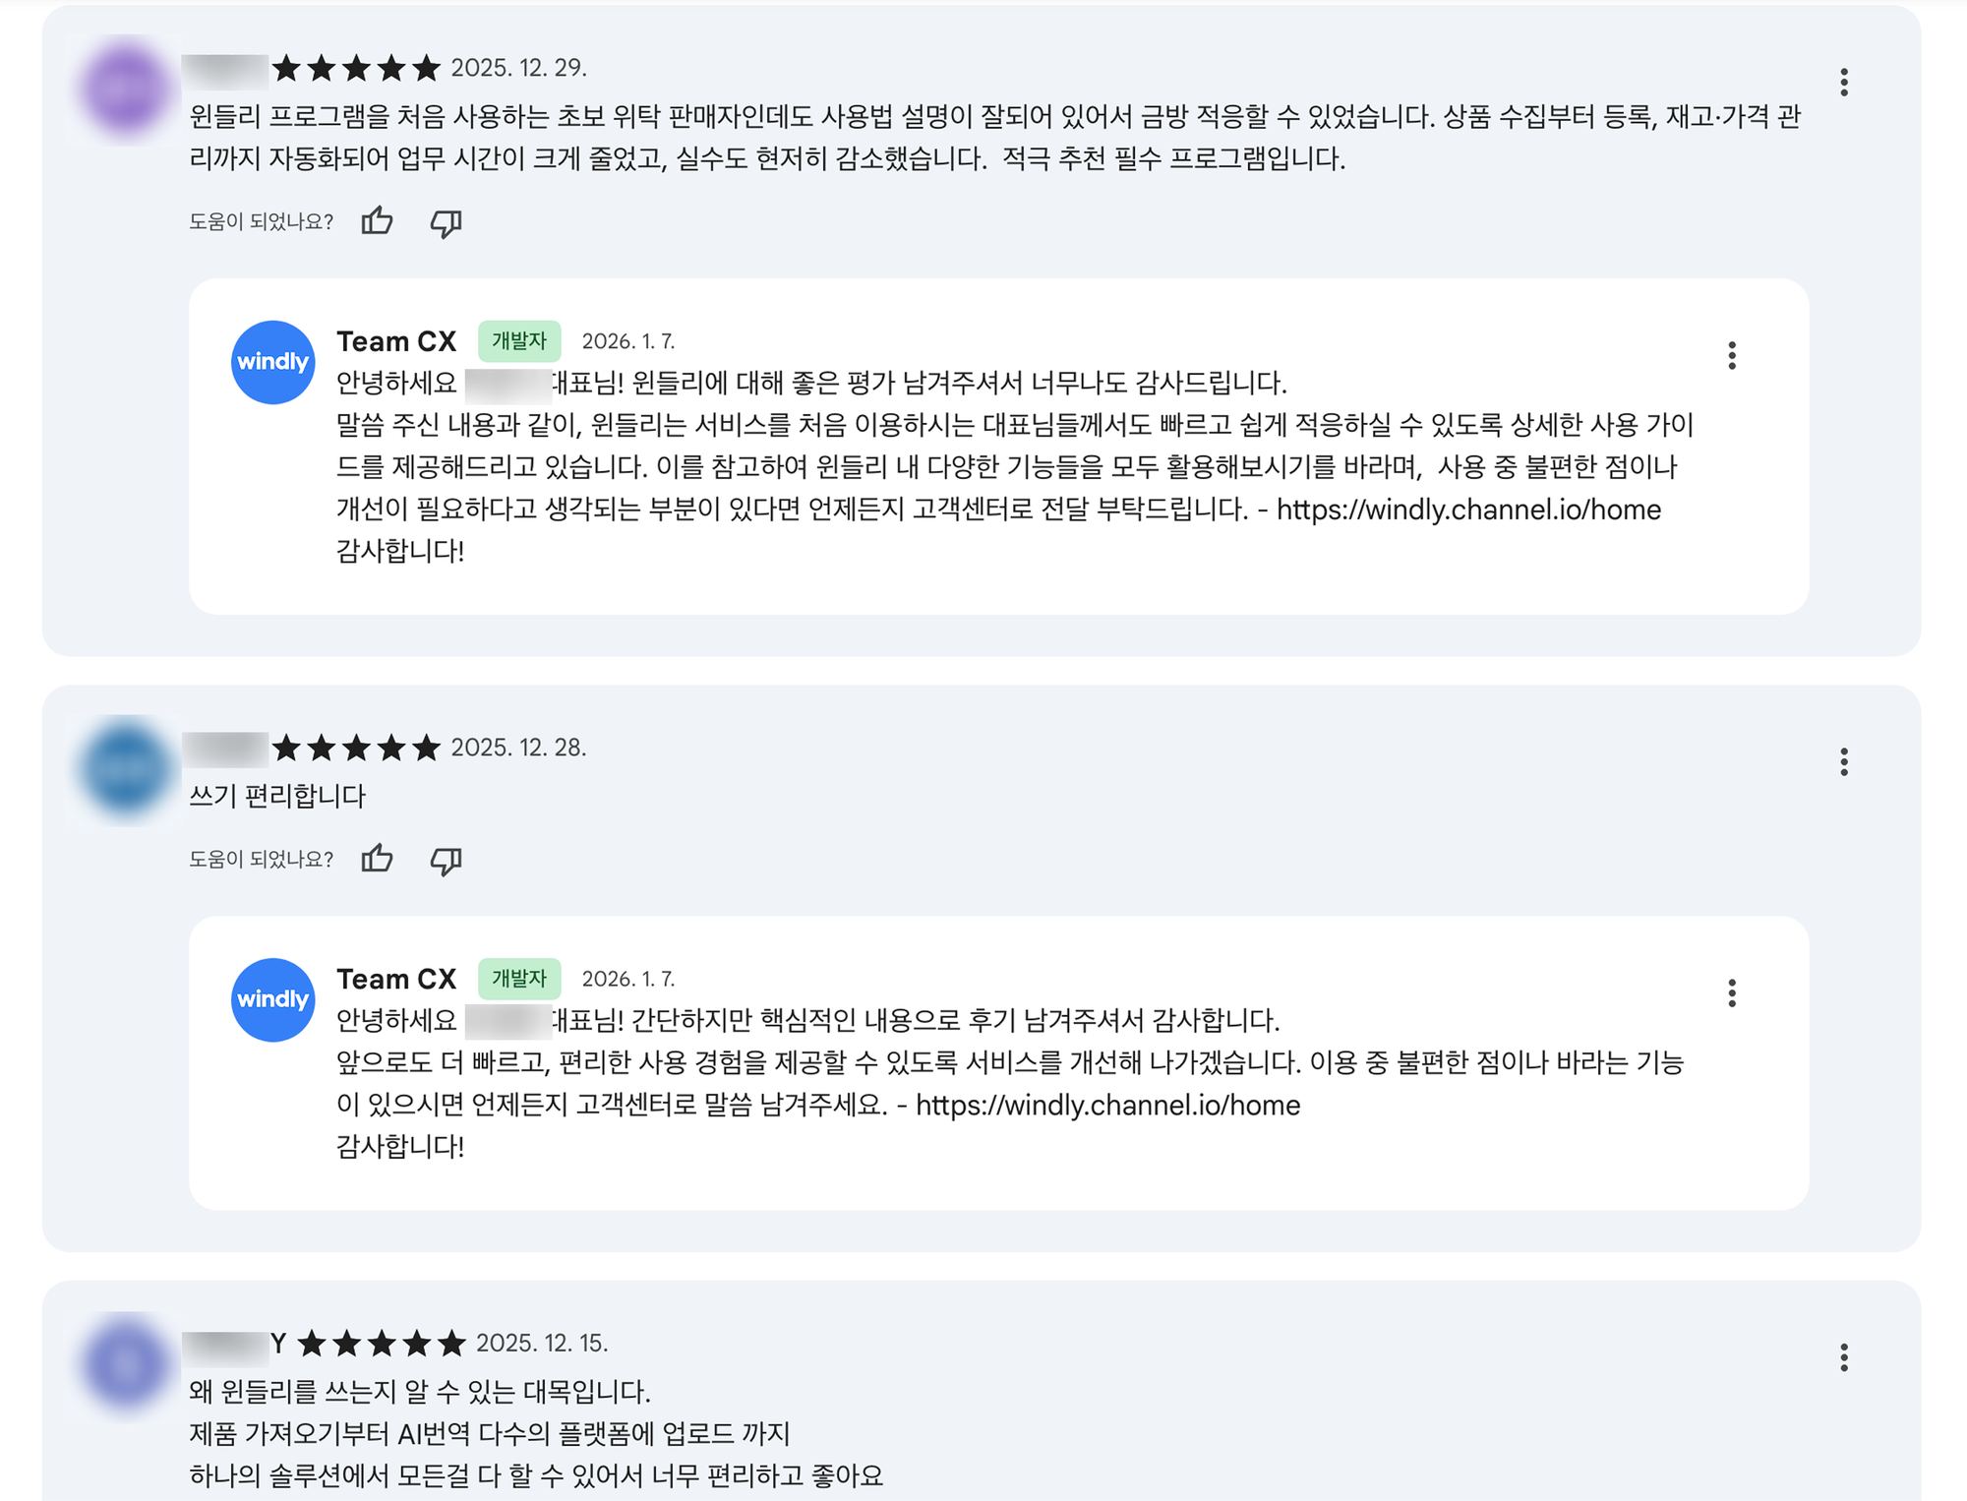Click the fifth star of the Dec 15 review
This screenshot has width=1967, height=1501.
coord(450,1340)
